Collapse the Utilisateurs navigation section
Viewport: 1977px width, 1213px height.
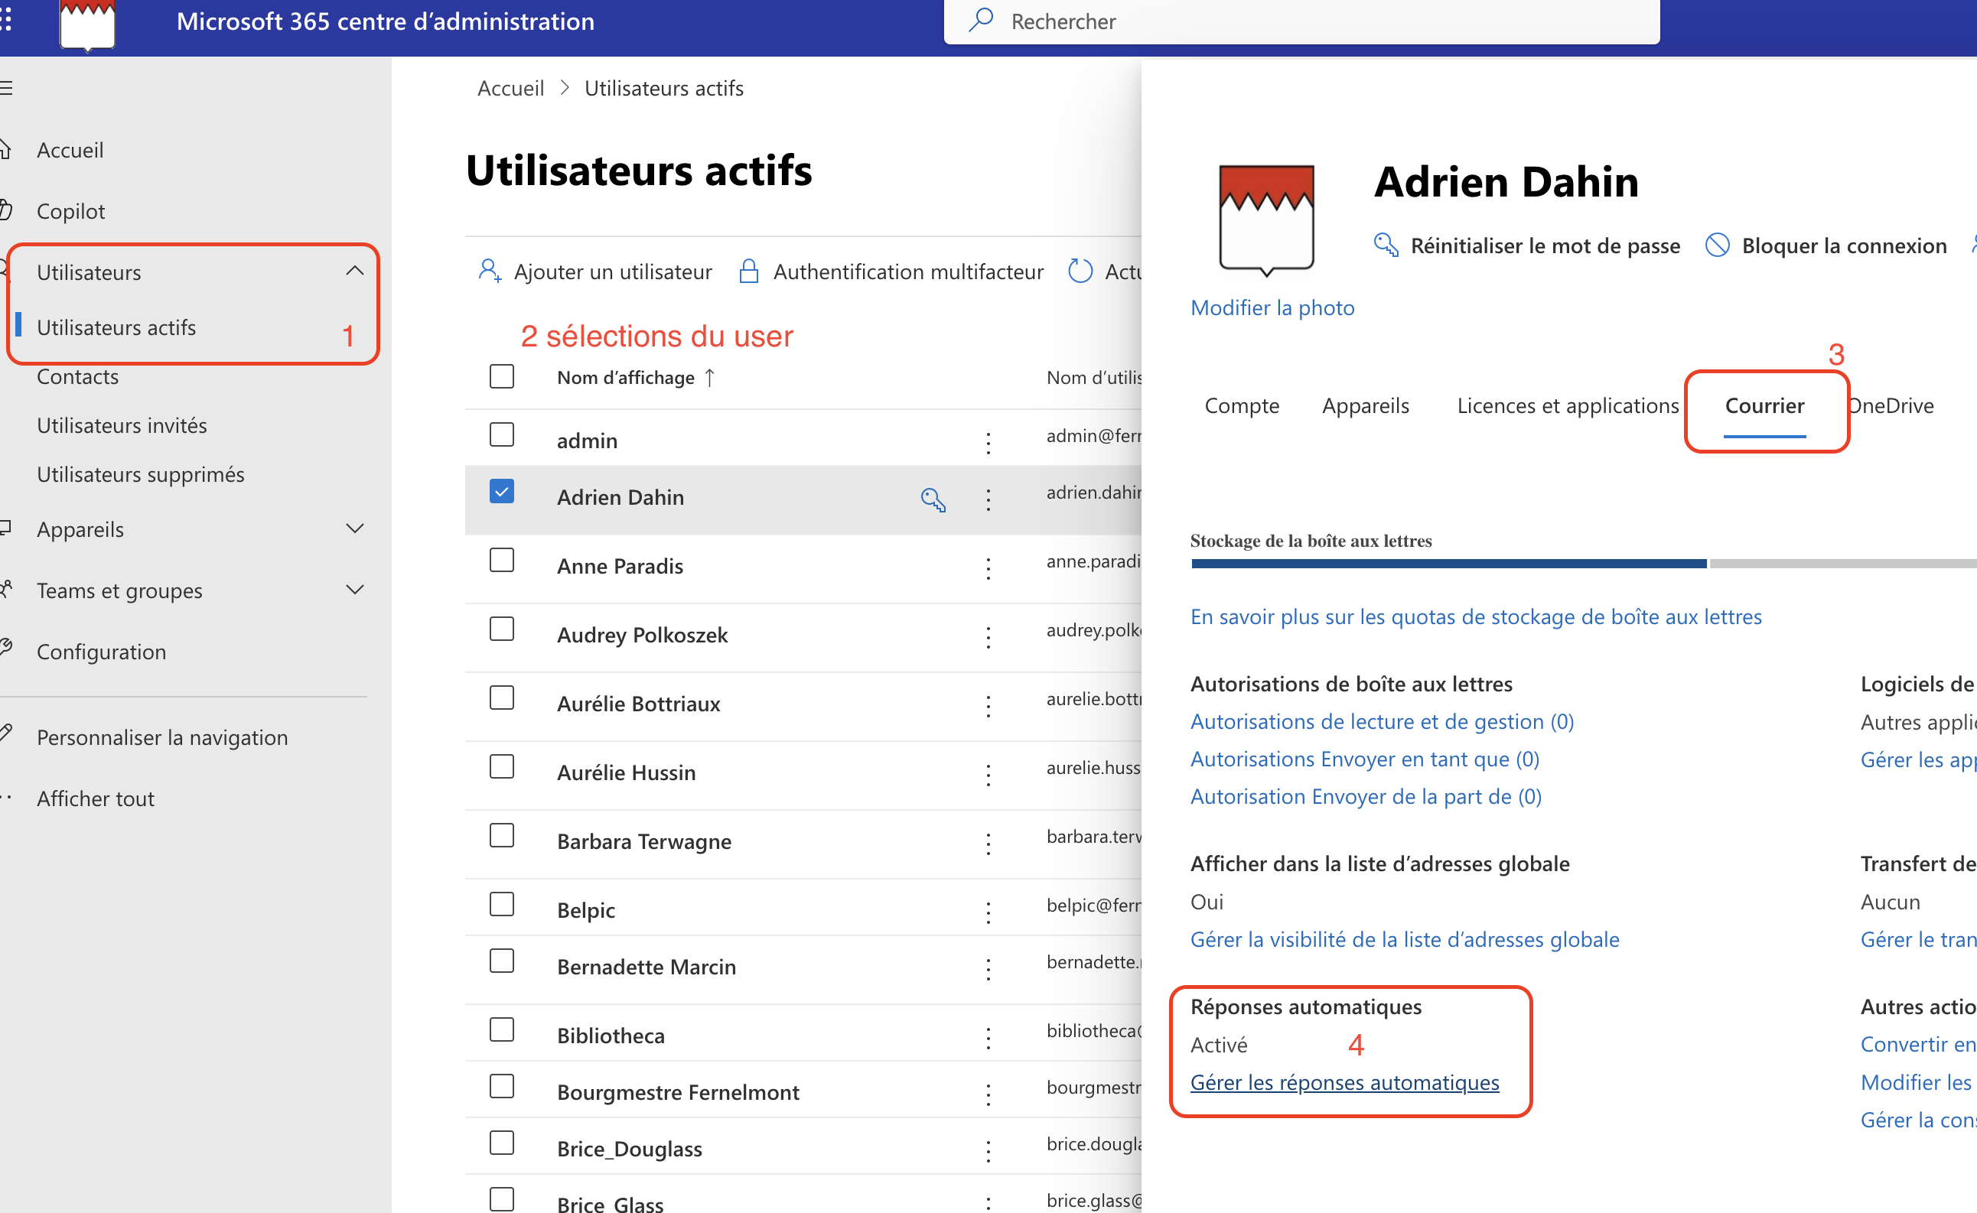click(x=353, y=272)
